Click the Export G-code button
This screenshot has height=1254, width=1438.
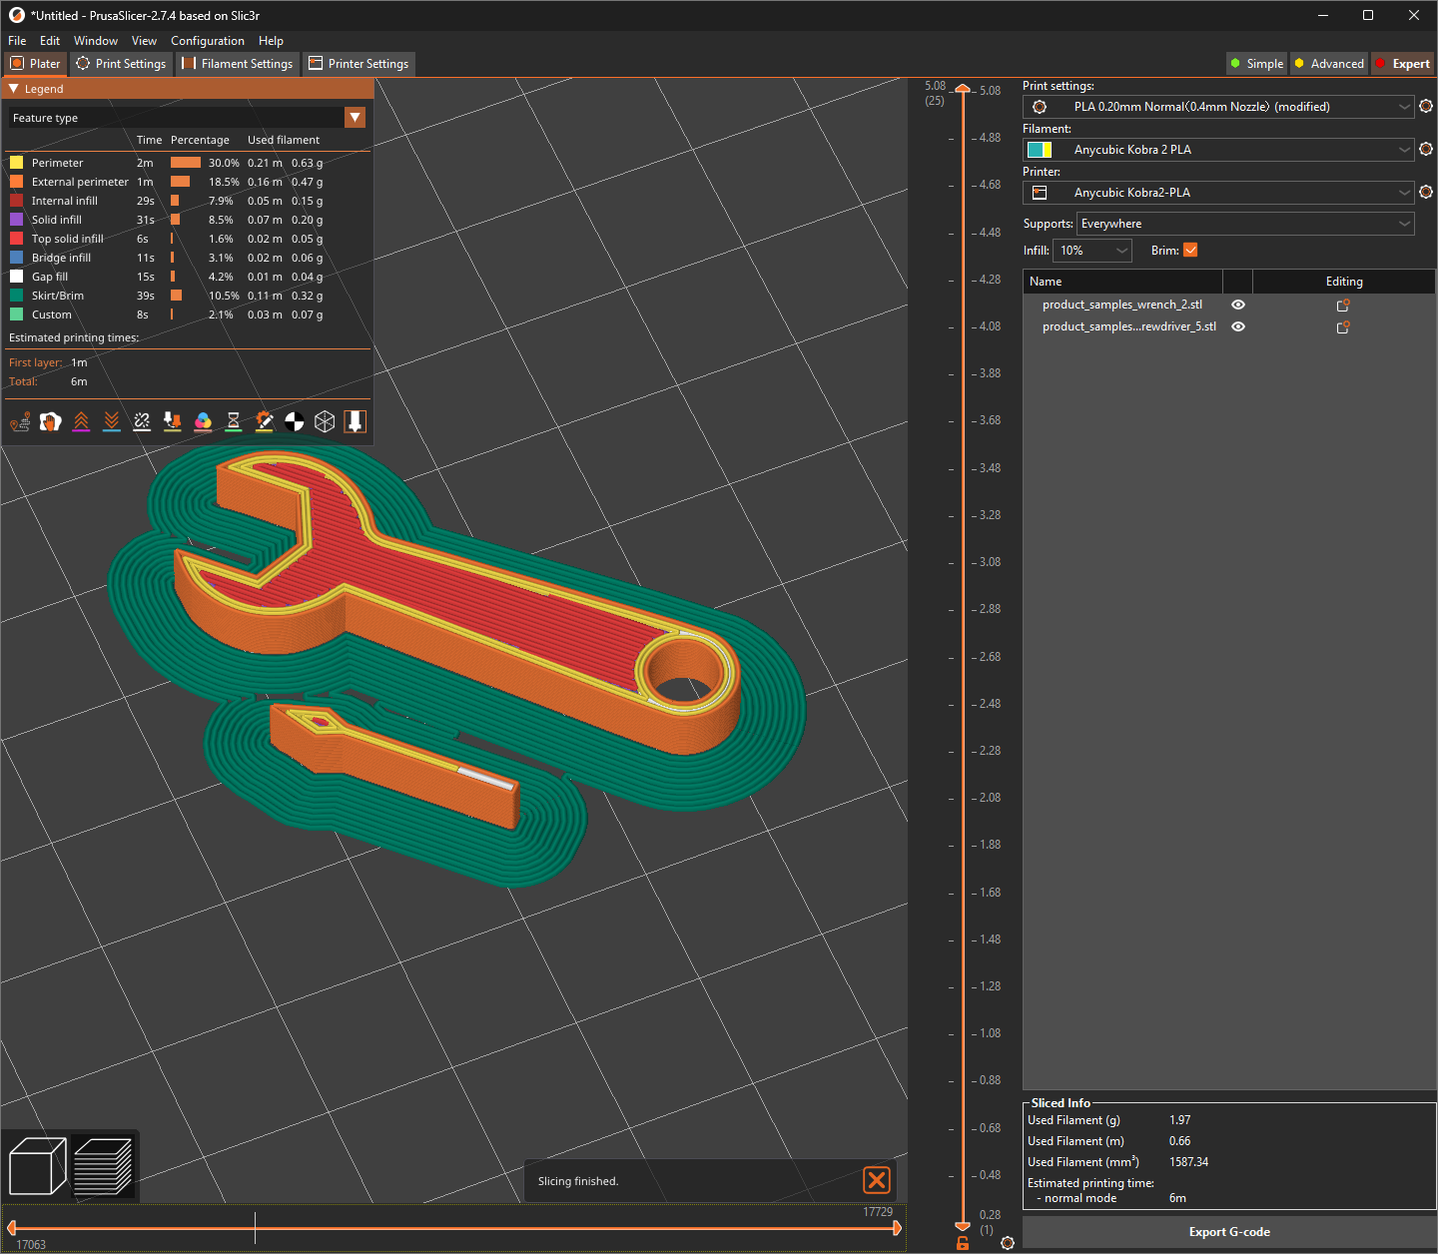pyautogui.click(x=1229, y=1232)
